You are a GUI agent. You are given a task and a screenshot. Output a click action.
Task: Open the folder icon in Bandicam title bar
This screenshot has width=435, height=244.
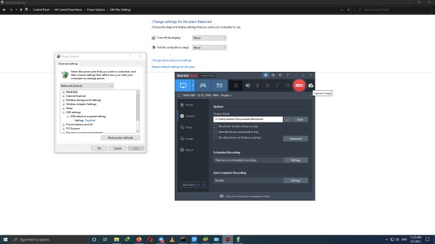pyautogui.click(x=273, y=75)
